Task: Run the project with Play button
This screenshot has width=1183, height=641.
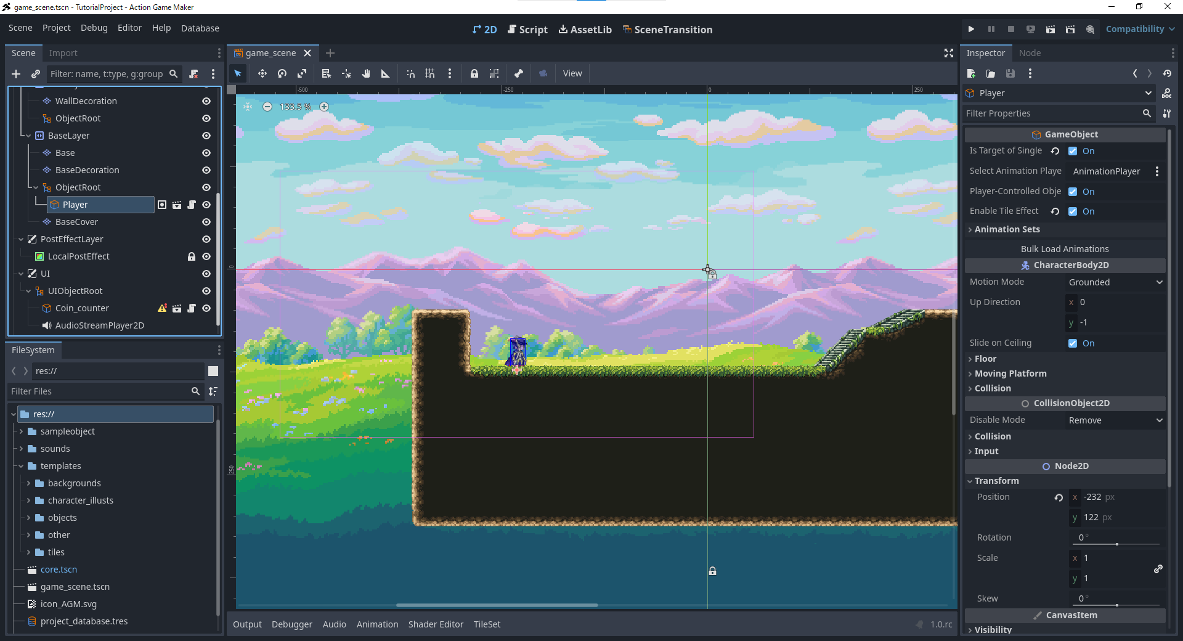Action: [x=972, y=29]
